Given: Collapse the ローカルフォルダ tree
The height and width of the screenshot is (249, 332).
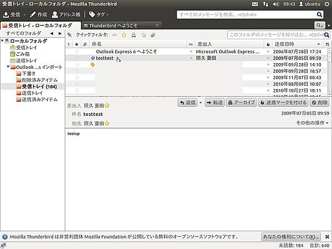Looking at the screenshot, I should click(x=2, y=40).
